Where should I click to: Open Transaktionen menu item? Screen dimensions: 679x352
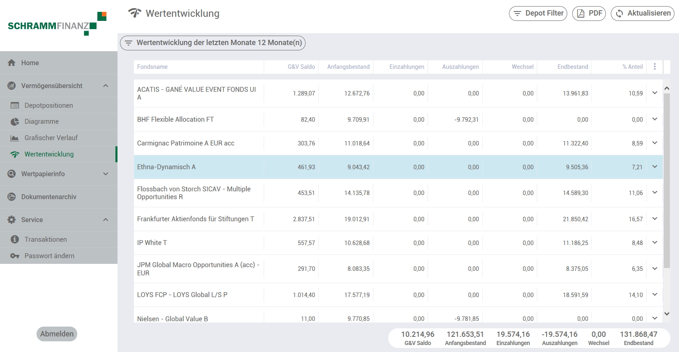click(59, 239)
